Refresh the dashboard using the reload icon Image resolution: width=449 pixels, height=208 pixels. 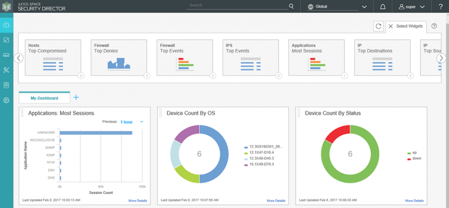pyautogui.click(x=378, y=26)
